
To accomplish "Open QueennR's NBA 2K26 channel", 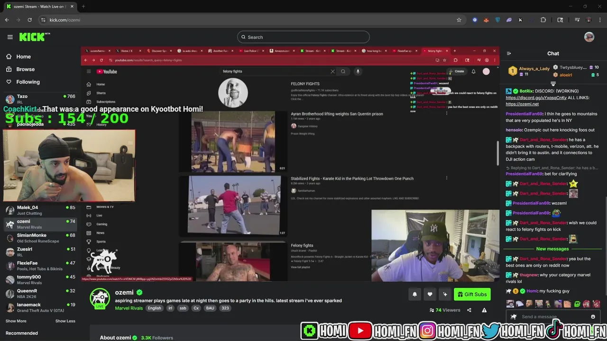I will (40, 294).
